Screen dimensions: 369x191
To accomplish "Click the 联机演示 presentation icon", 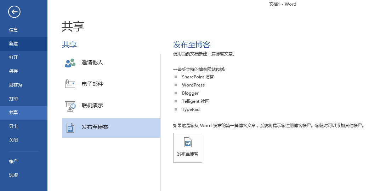I will pos(70,106).
